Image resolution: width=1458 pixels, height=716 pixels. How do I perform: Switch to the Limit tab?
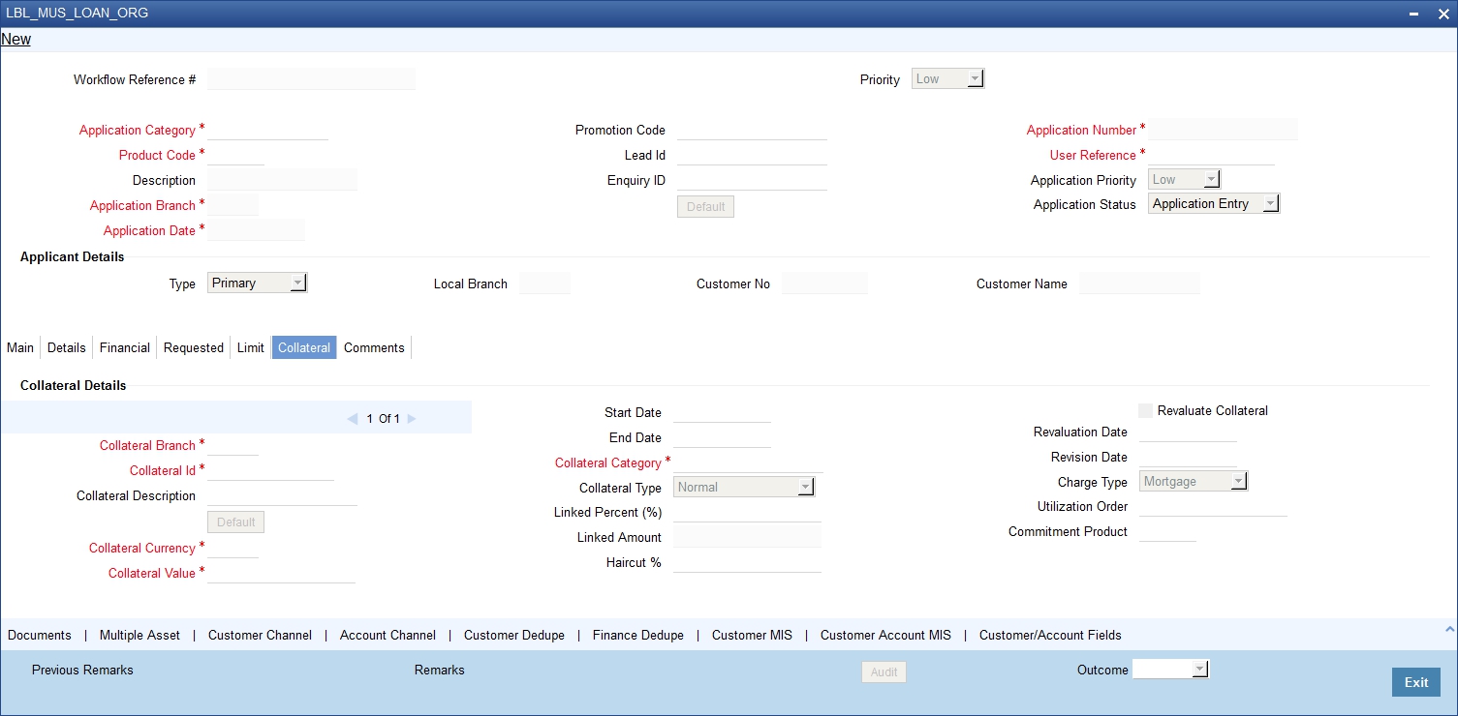[251, 347]
